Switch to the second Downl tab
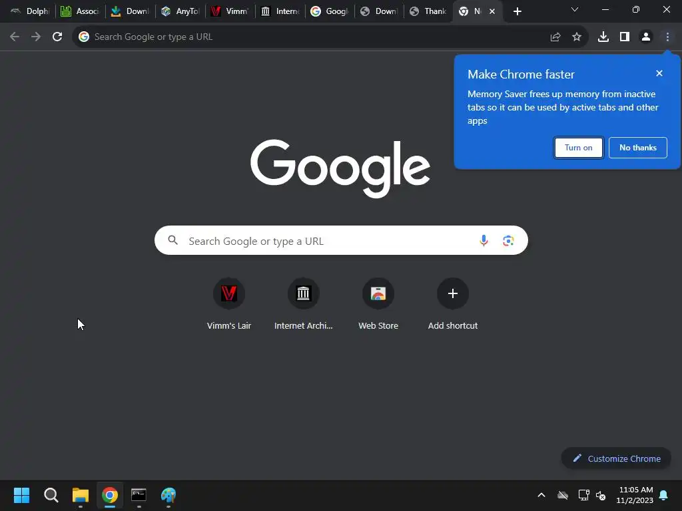Image resolution: width=682 pixels, height=511 pixels. [x=379, y=11]
